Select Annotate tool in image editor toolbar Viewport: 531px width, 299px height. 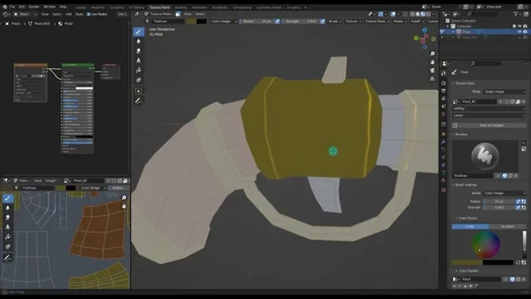[x=7, y=258]
